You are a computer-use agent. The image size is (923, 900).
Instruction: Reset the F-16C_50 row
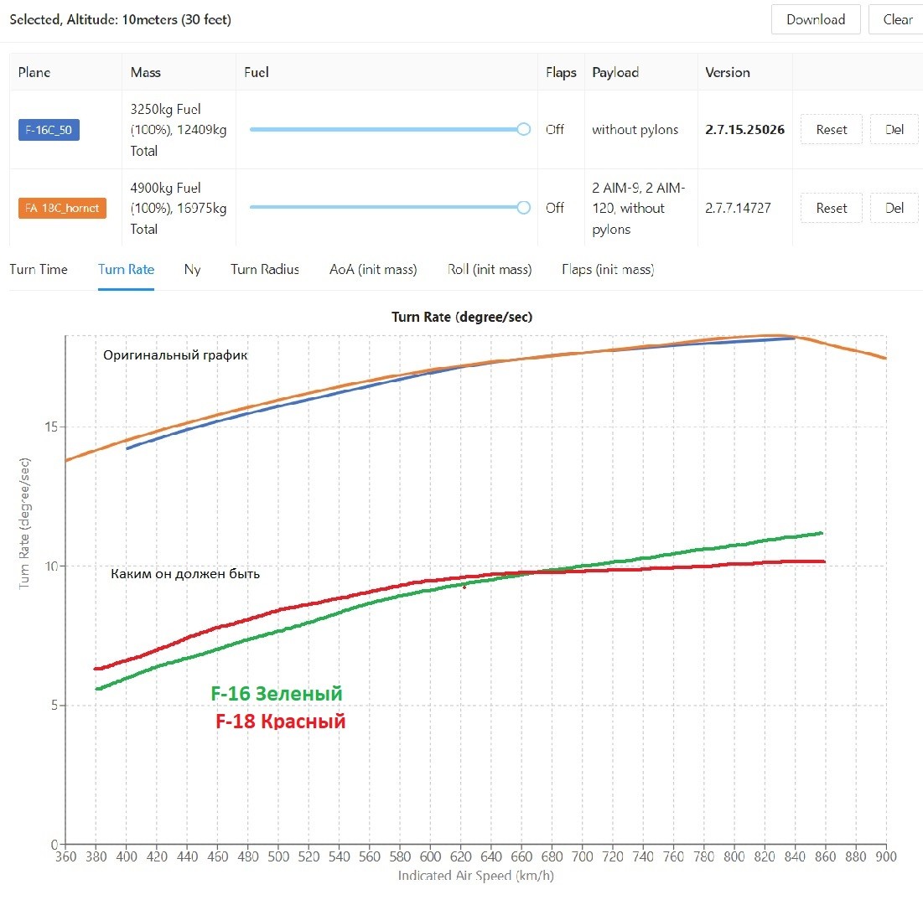coord(831,129)
